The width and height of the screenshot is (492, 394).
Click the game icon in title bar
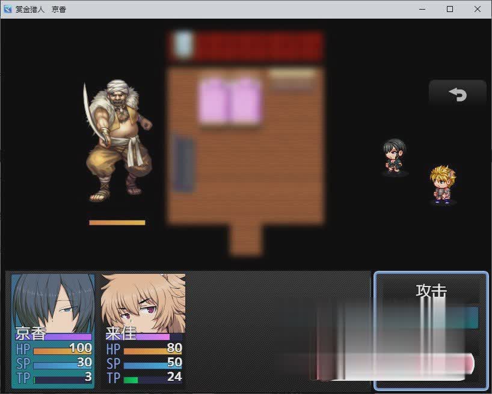coord(8,9)
